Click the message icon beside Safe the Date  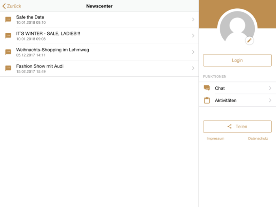8,19
